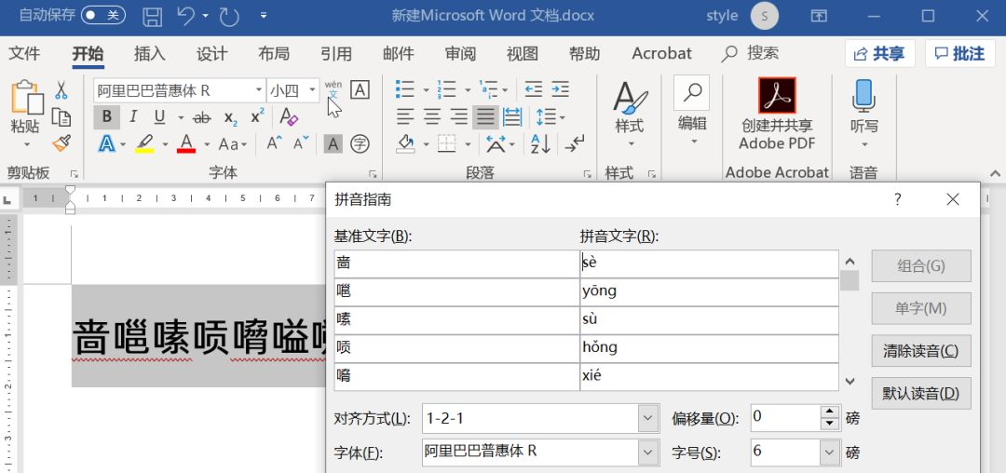Click the Save disk icon

point(153,16)
